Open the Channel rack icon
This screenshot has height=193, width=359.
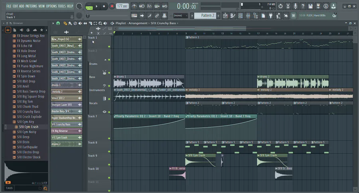point(241,16)
